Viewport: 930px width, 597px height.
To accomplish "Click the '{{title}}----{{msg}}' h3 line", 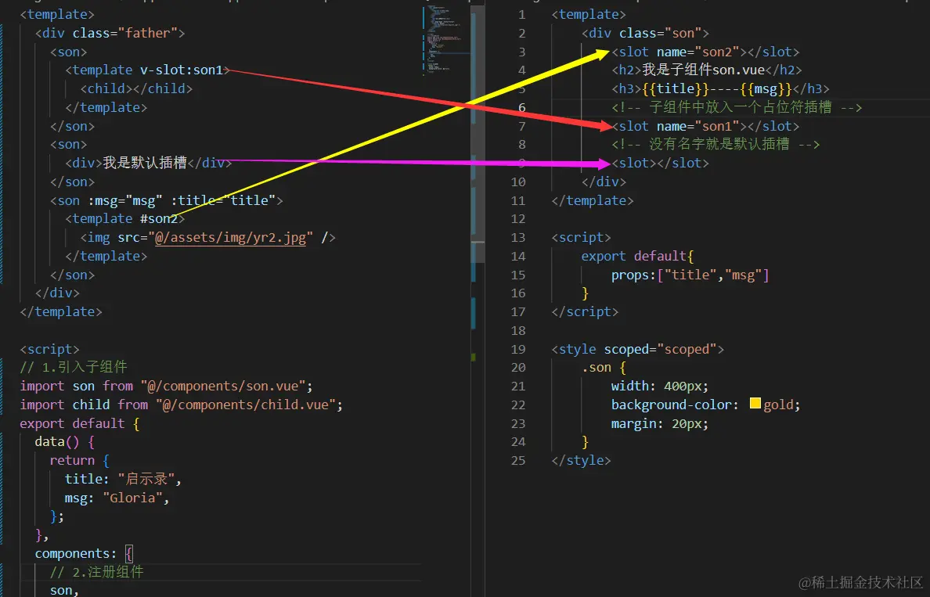I will [x=720, y=89].
